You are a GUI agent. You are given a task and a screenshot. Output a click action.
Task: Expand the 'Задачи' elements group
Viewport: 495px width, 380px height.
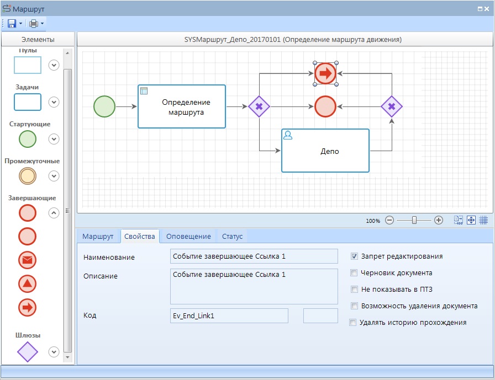pyautogui.click(x=54, y=102)
